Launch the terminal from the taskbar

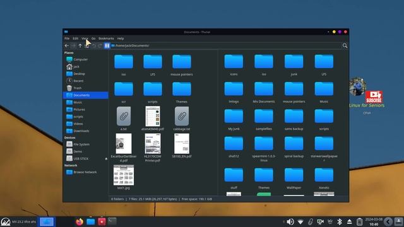[x=112, y=221]
